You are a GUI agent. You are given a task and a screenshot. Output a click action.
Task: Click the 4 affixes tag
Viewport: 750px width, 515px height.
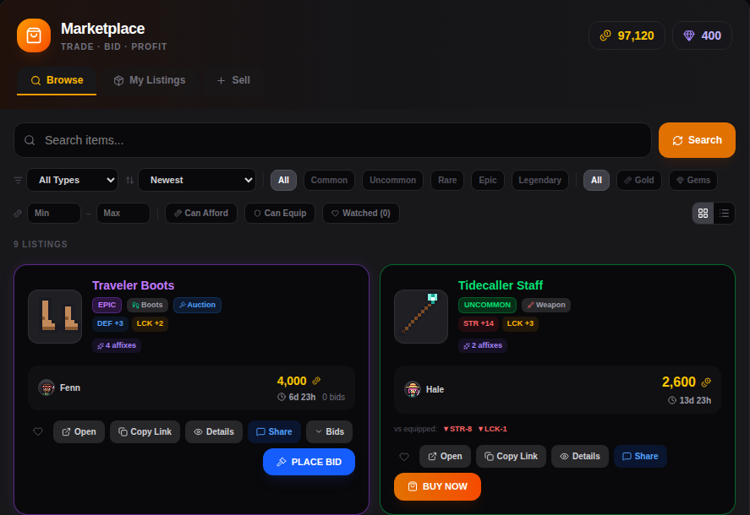[117, 345]
